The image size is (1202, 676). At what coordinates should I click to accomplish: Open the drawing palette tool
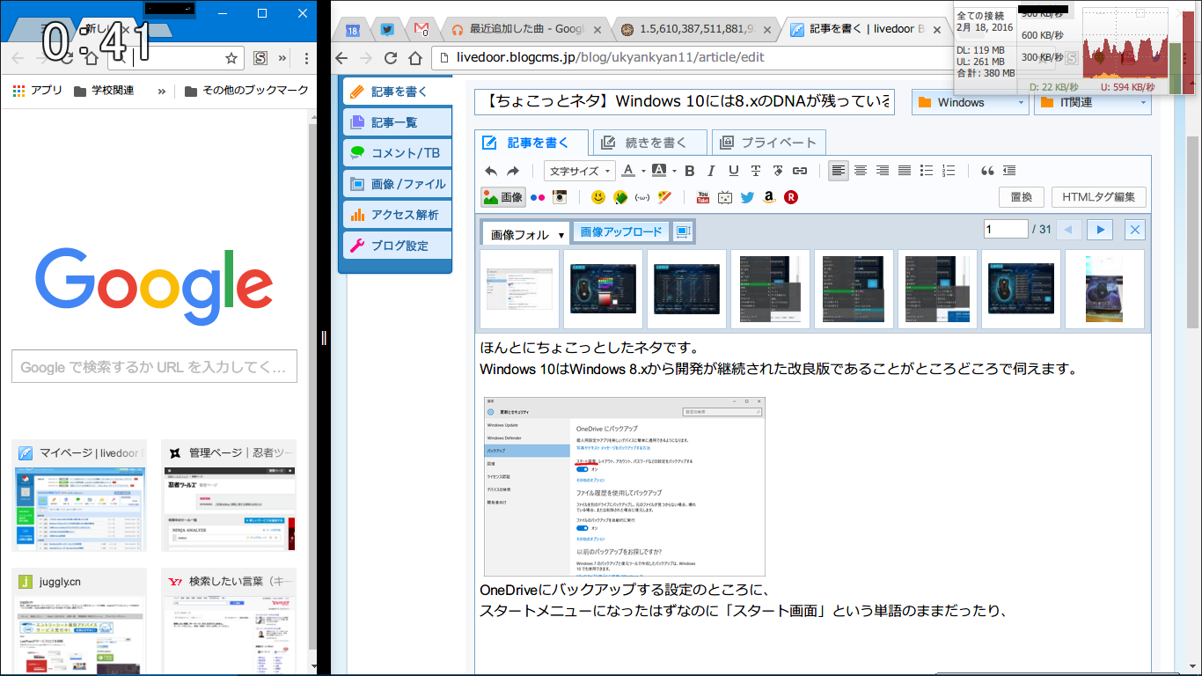point(664,197)
